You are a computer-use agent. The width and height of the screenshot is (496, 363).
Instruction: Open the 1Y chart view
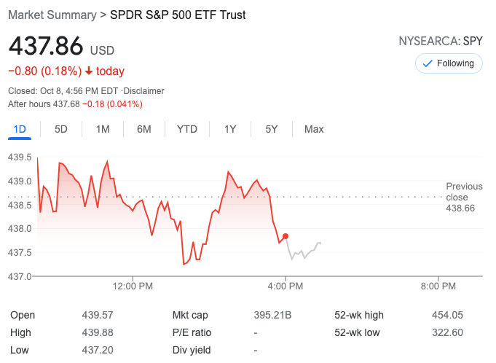pyautogui.click(x=230, y=129)
